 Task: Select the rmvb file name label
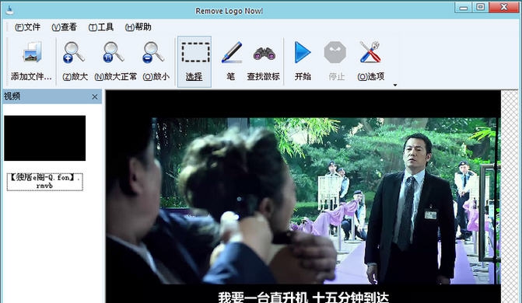[x=44, y=182]
